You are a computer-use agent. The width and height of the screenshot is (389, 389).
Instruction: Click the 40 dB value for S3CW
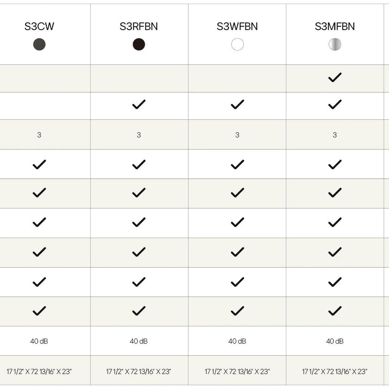[39, 341]
